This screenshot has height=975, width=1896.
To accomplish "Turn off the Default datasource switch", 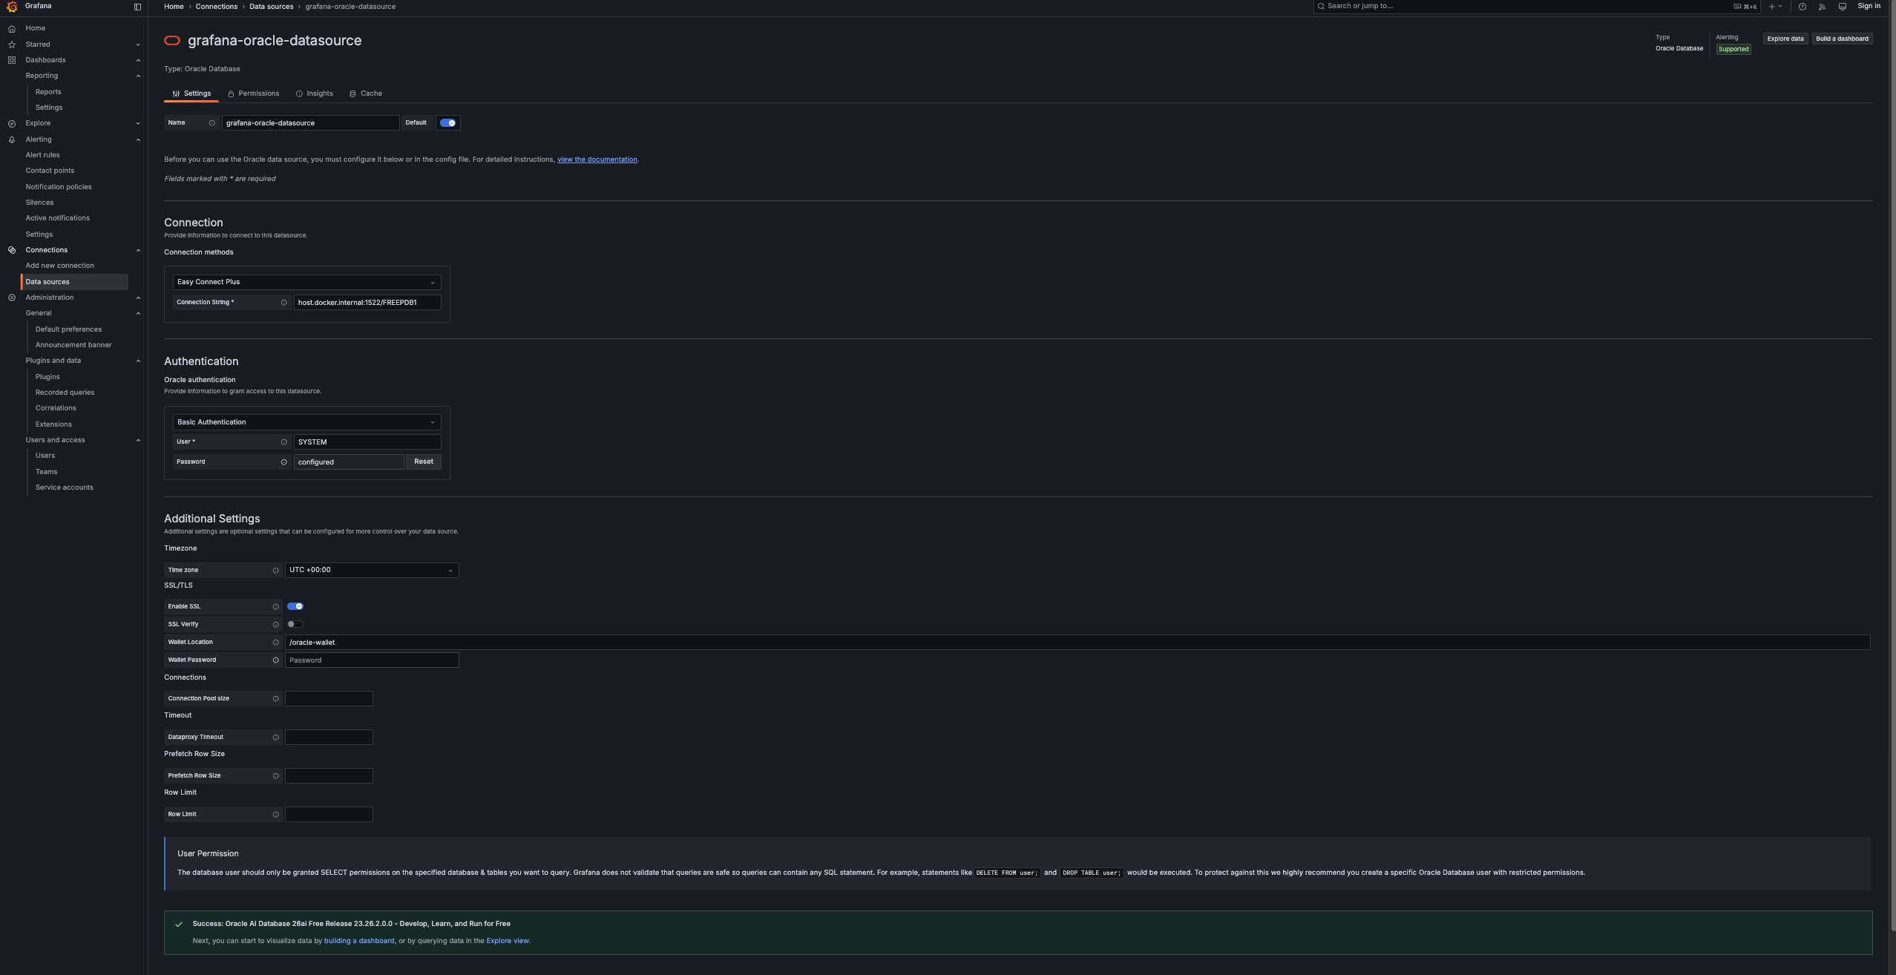I will (x=447, y=123).
